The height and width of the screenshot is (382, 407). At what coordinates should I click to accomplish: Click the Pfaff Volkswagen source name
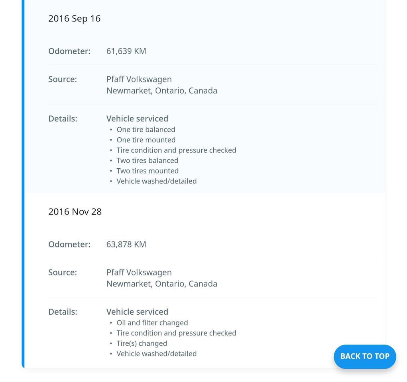coord(139,79)
